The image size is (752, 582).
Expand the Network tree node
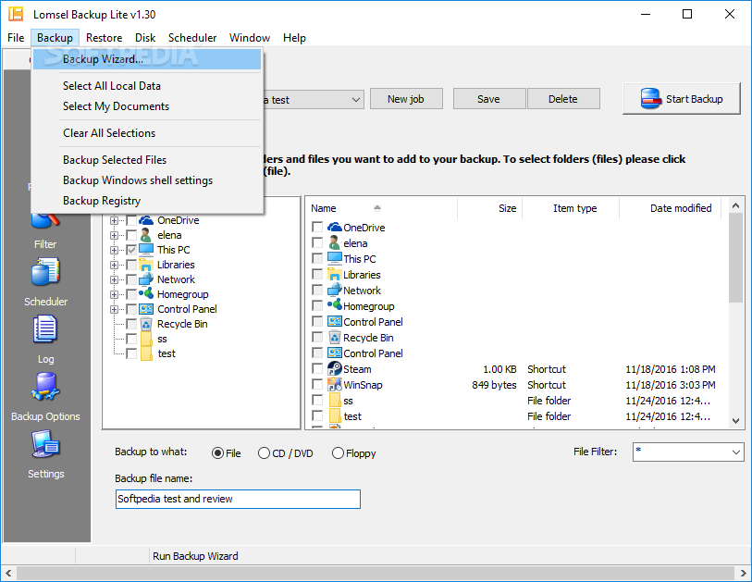coord(114,279)
